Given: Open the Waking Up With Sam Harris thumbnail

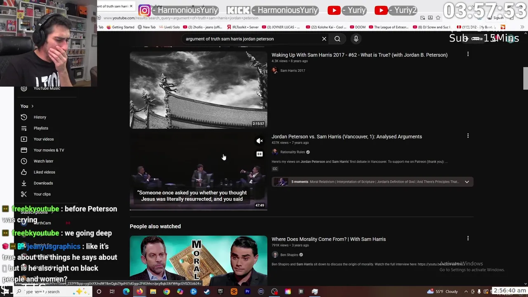Looking at the screenshot, I should (198, 90).
